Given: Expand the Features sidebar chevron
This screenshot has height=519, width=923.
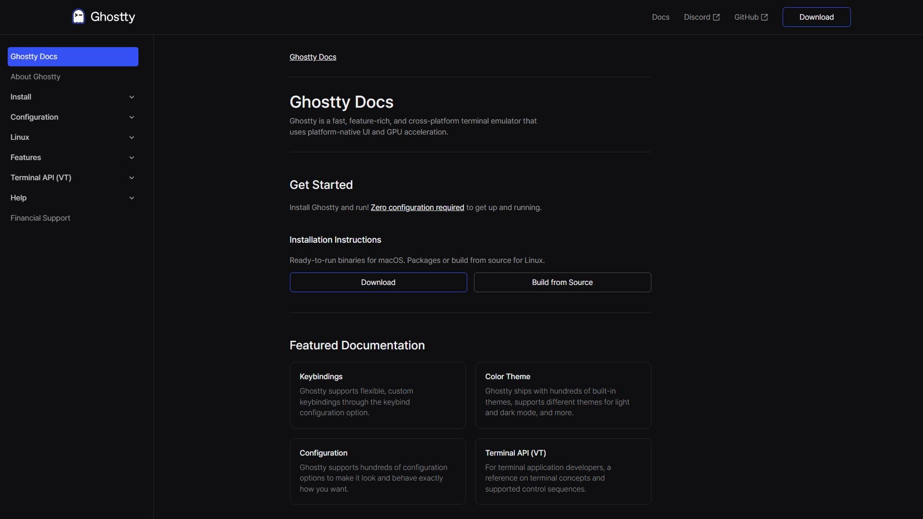Looking at the screenshot, I should click(x=132, y=158).
